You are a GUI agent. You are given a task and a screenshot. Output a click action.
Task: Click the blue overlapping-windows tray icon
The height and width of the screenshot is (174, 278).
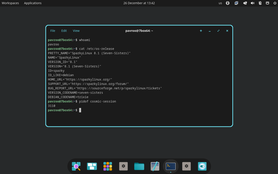tap(236, 3)
